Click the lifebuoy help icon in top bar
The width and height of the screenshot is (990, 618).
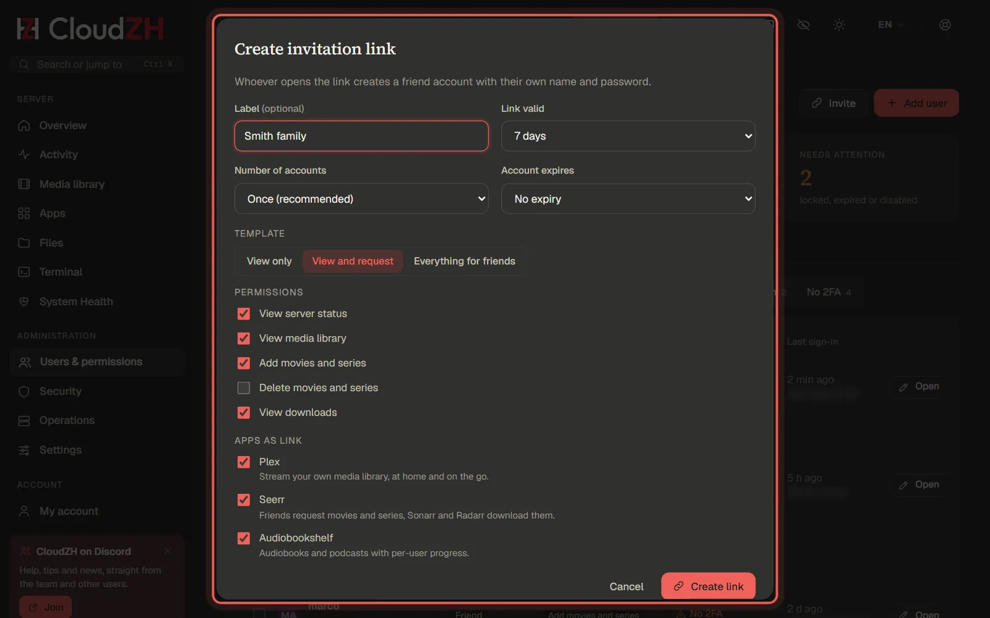(945, 25)
